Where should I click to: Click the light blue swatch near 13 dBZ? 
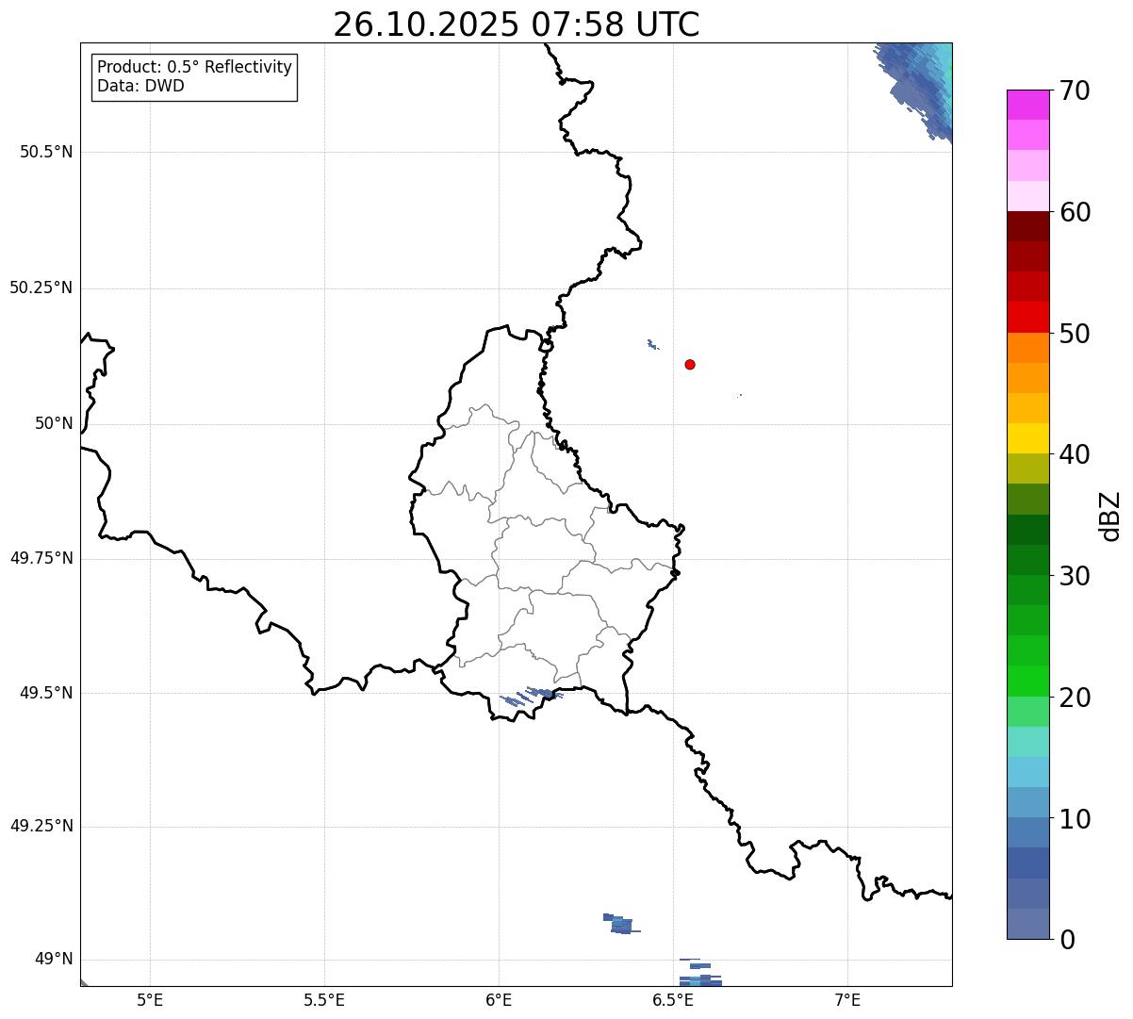[x=1028, y=772]
